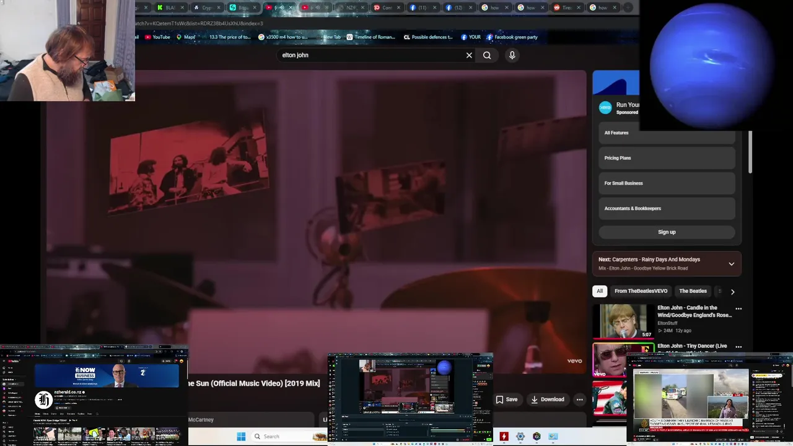Open the Windows Start menu
Screen dimensions: 793x446
(x=241, y=436)
